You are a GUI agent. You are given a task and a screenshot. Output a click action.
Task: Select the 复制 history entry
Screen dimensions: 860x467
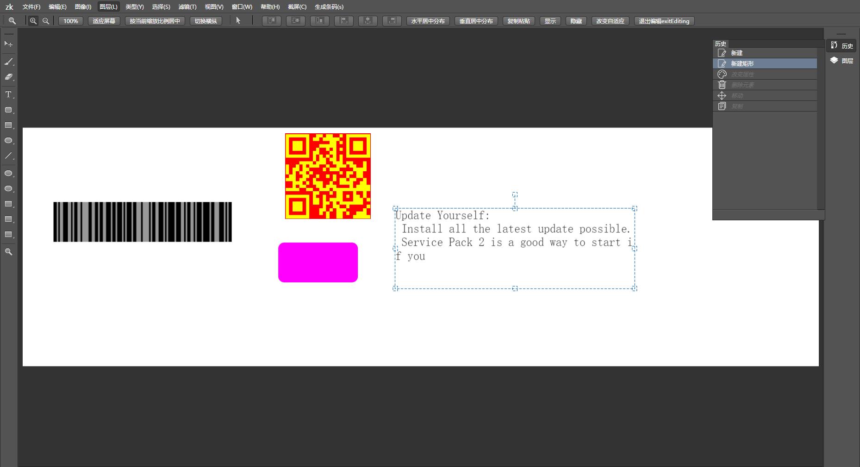(765, 106)
